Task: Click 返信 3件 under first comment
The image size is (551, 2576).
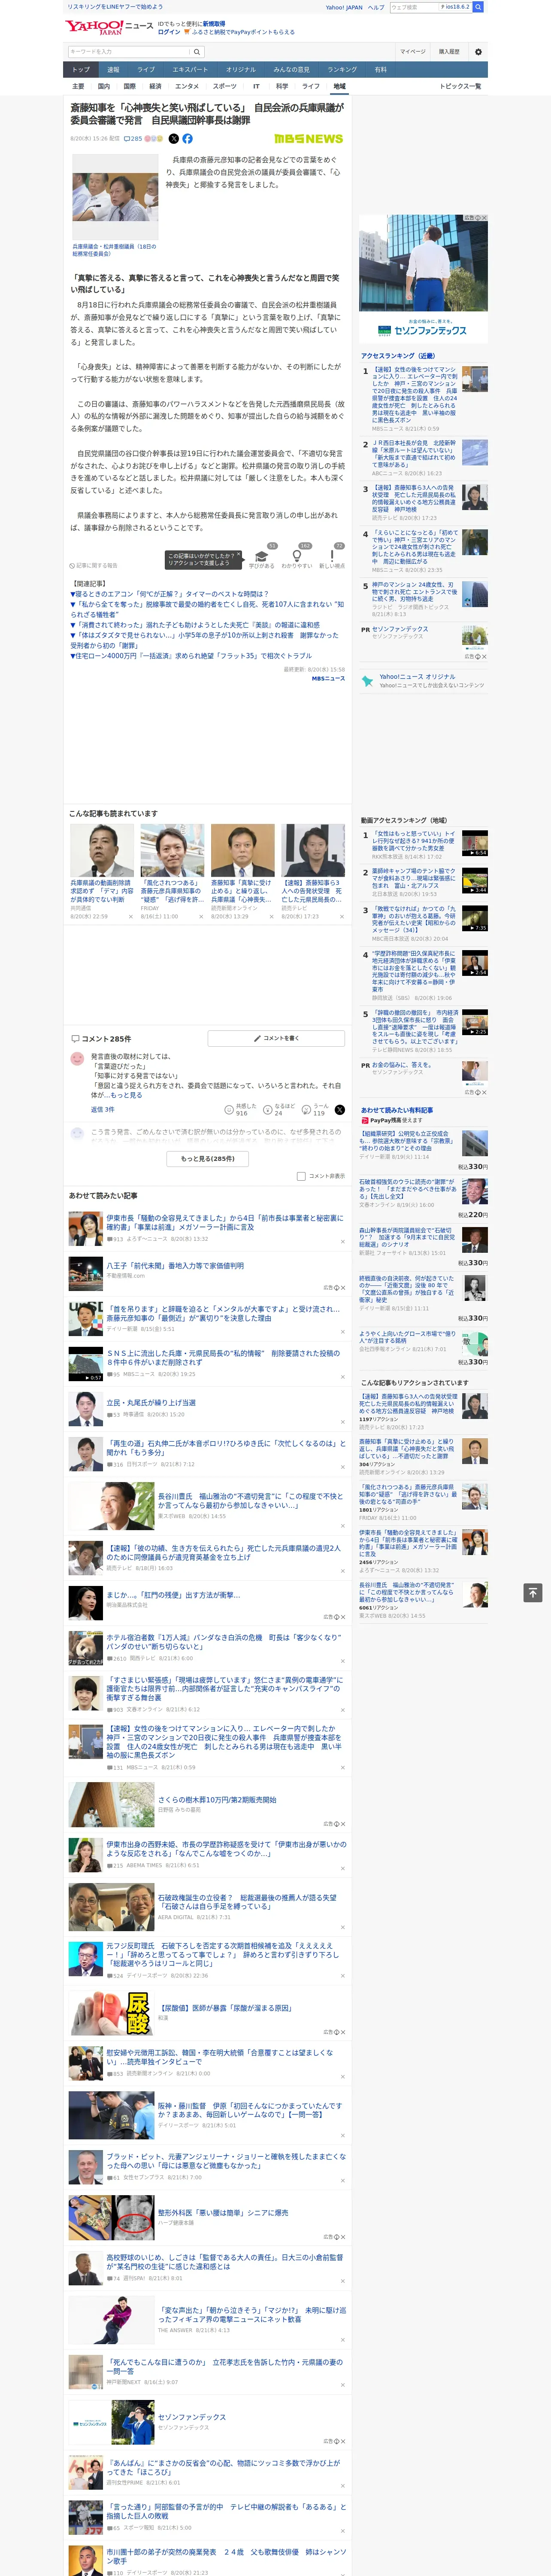Action: (x=103, y=1109)
